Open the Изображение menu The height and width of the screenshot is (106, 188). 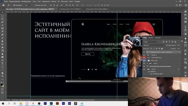point(26,1)
